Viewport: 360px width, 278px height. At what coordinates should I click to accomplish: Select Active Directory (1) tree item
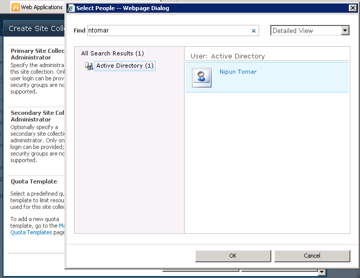click(125, 66)
